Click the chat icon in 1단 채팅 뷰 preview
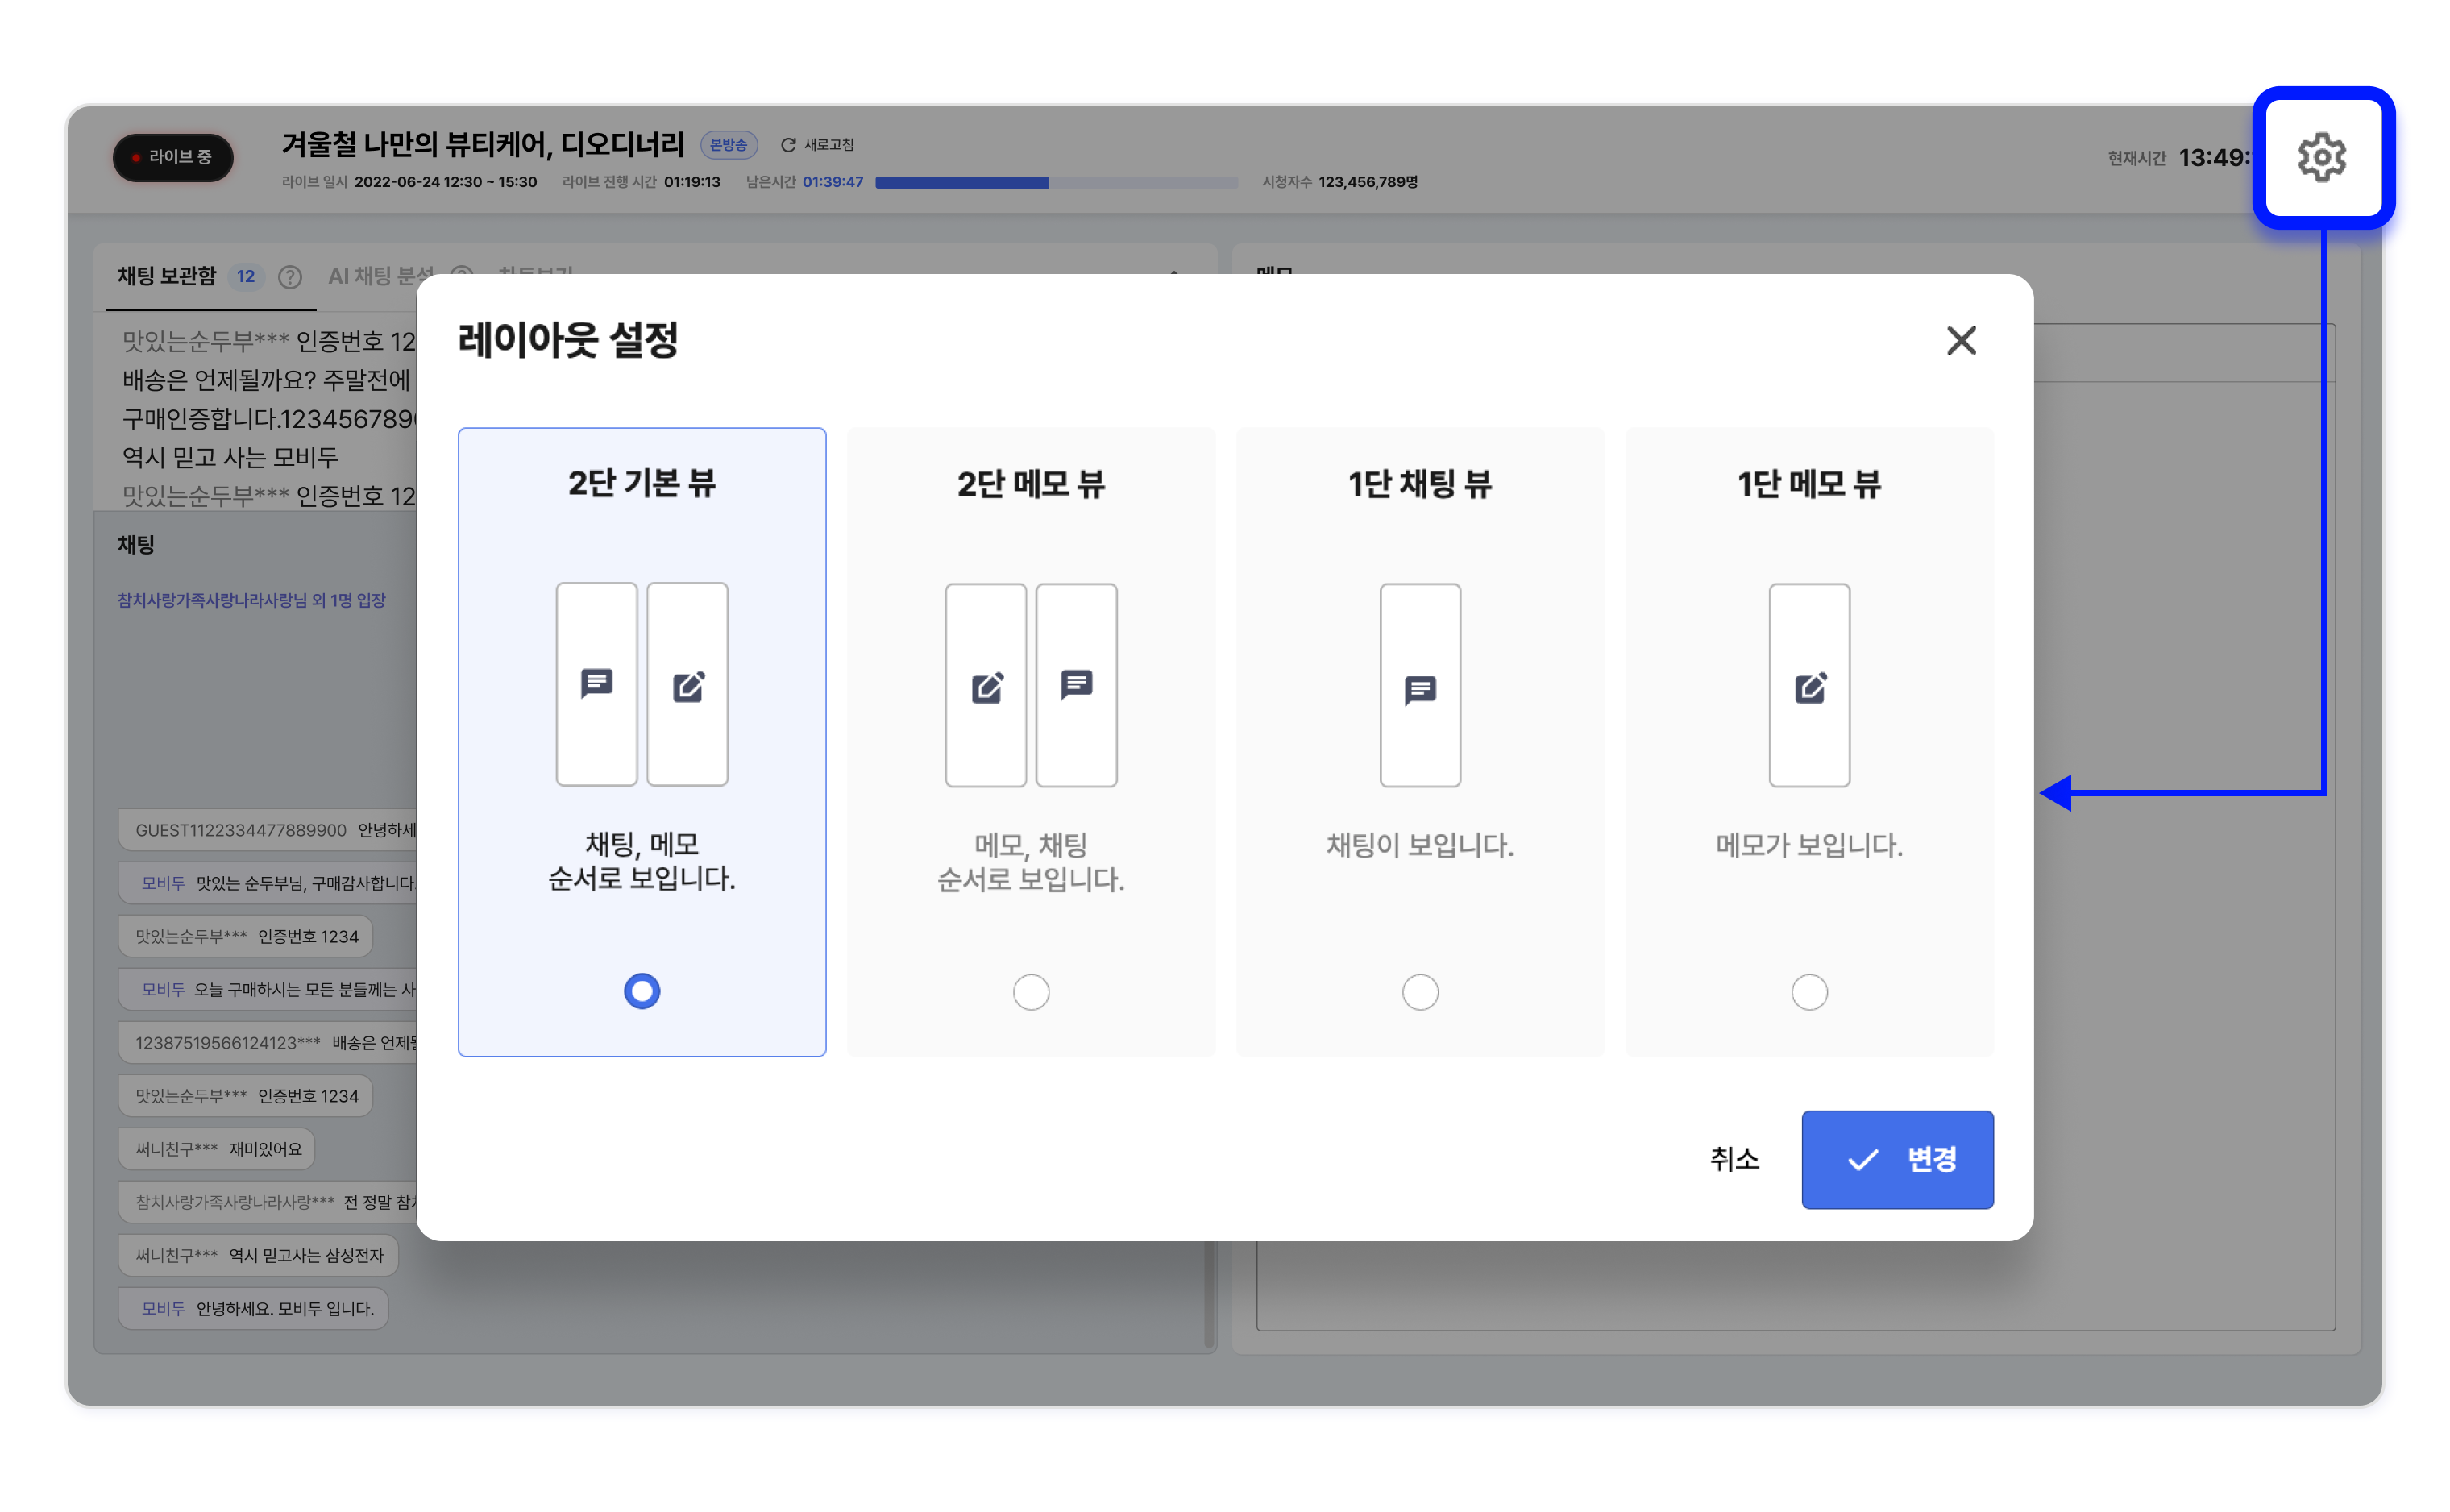 [1419, 689]
